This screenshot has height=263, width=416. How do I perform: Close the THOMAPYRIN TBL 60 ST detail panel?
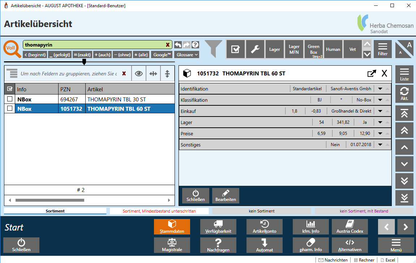pyautogui.click(x=384, y=73)
